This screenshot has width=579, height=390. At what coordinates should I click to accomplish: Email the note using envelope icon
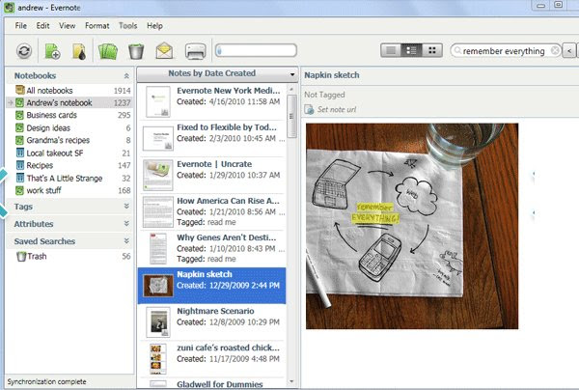tap(164, 51)
